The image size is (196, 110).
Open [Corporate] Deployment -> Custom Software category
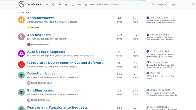click(65, 63)
